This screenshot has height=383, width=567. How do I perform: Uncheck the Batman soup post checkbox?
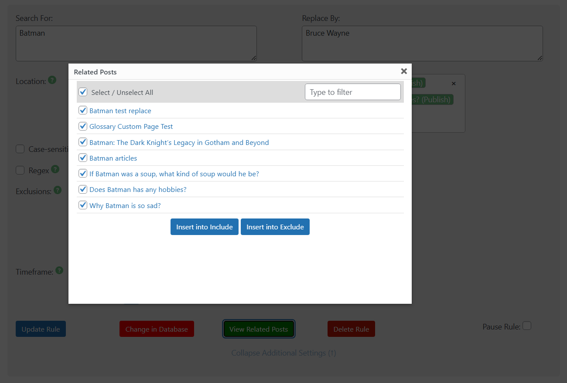(83, 173)
